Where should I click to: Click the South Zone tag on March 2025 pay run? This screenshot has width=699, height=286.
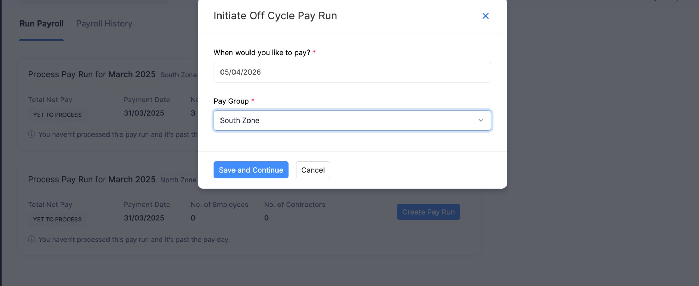(178, 75)
